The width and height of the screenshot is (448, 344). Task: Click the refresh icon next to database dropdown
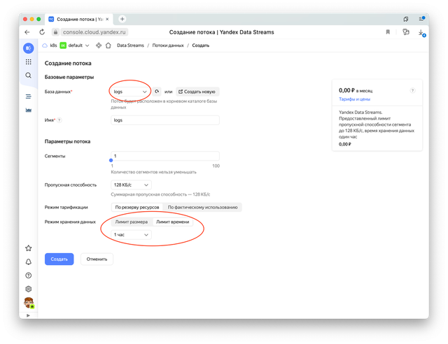pos(157,92)
